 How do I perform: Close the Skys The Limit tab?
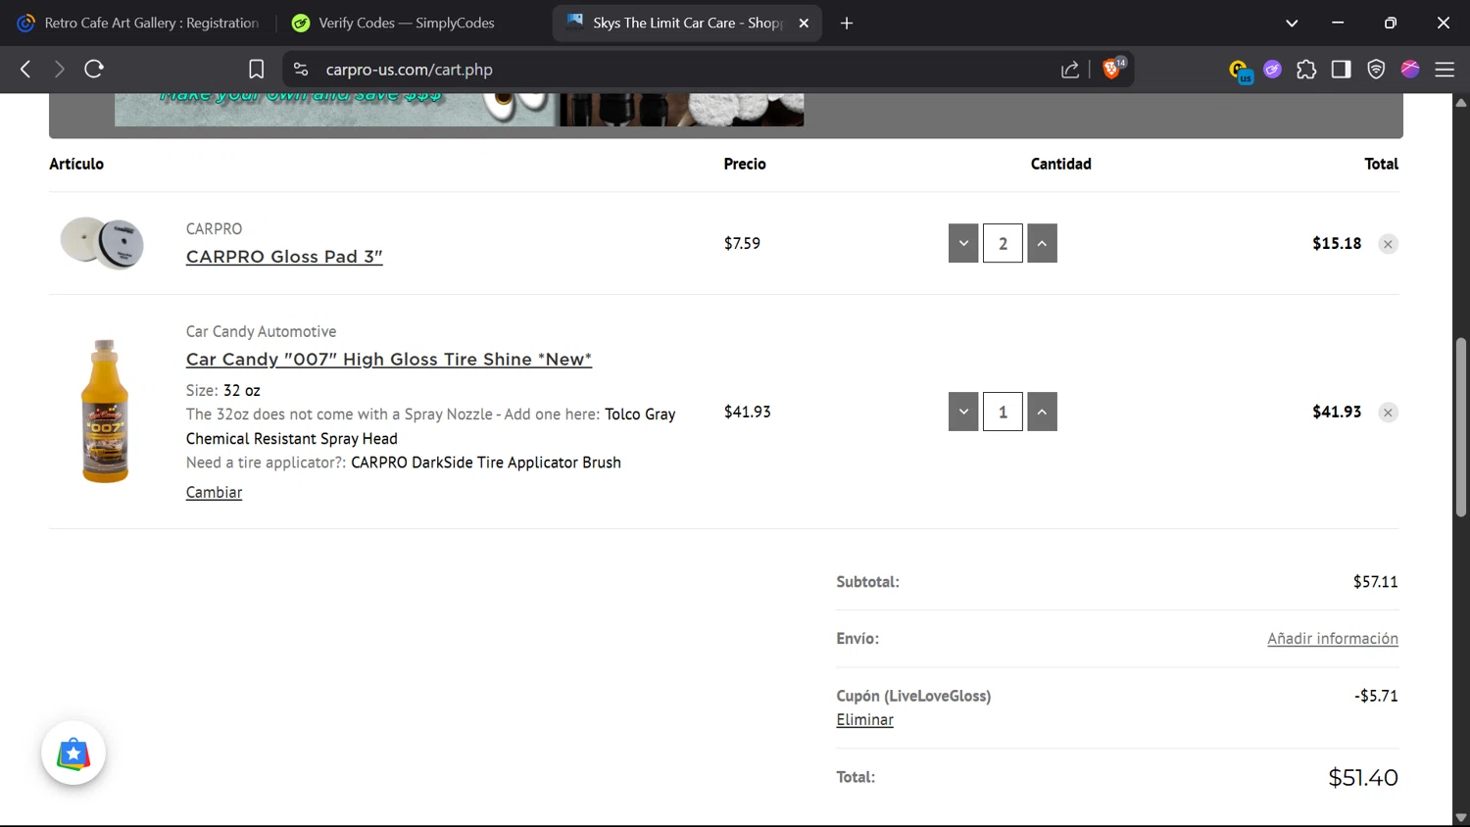click(x=804, y=23)
